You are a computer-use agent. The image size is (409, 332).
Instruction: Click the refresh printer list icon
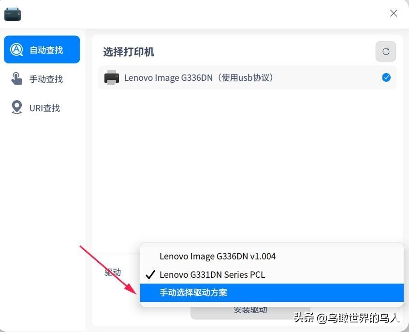[x=385, y=51]
